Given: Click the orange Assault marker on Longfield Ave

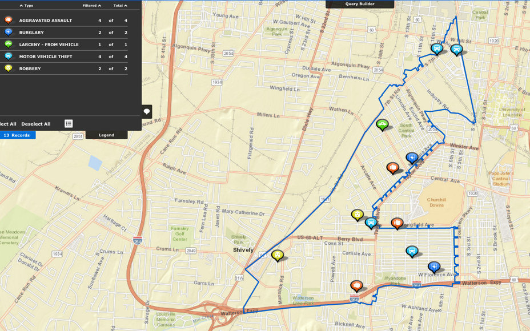Looking at the screenshot, I should [397, 223].
